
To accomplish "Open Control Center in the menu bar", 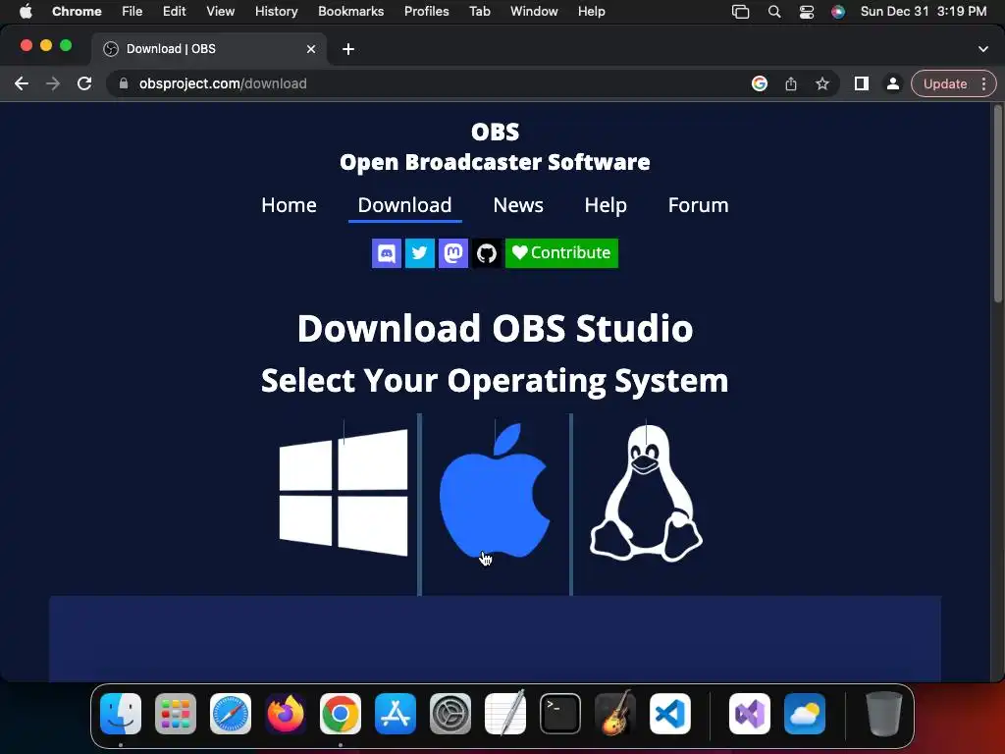I will (807, 12).
